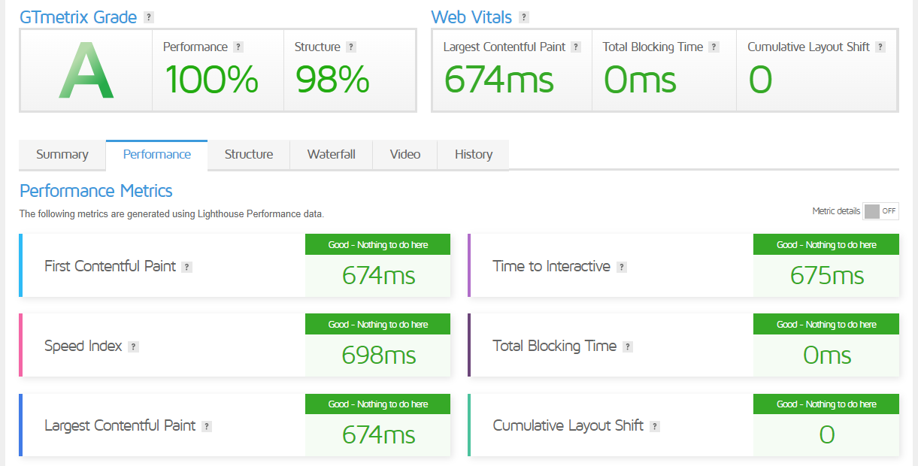Go to the Waterfall tab

point(332,155)
